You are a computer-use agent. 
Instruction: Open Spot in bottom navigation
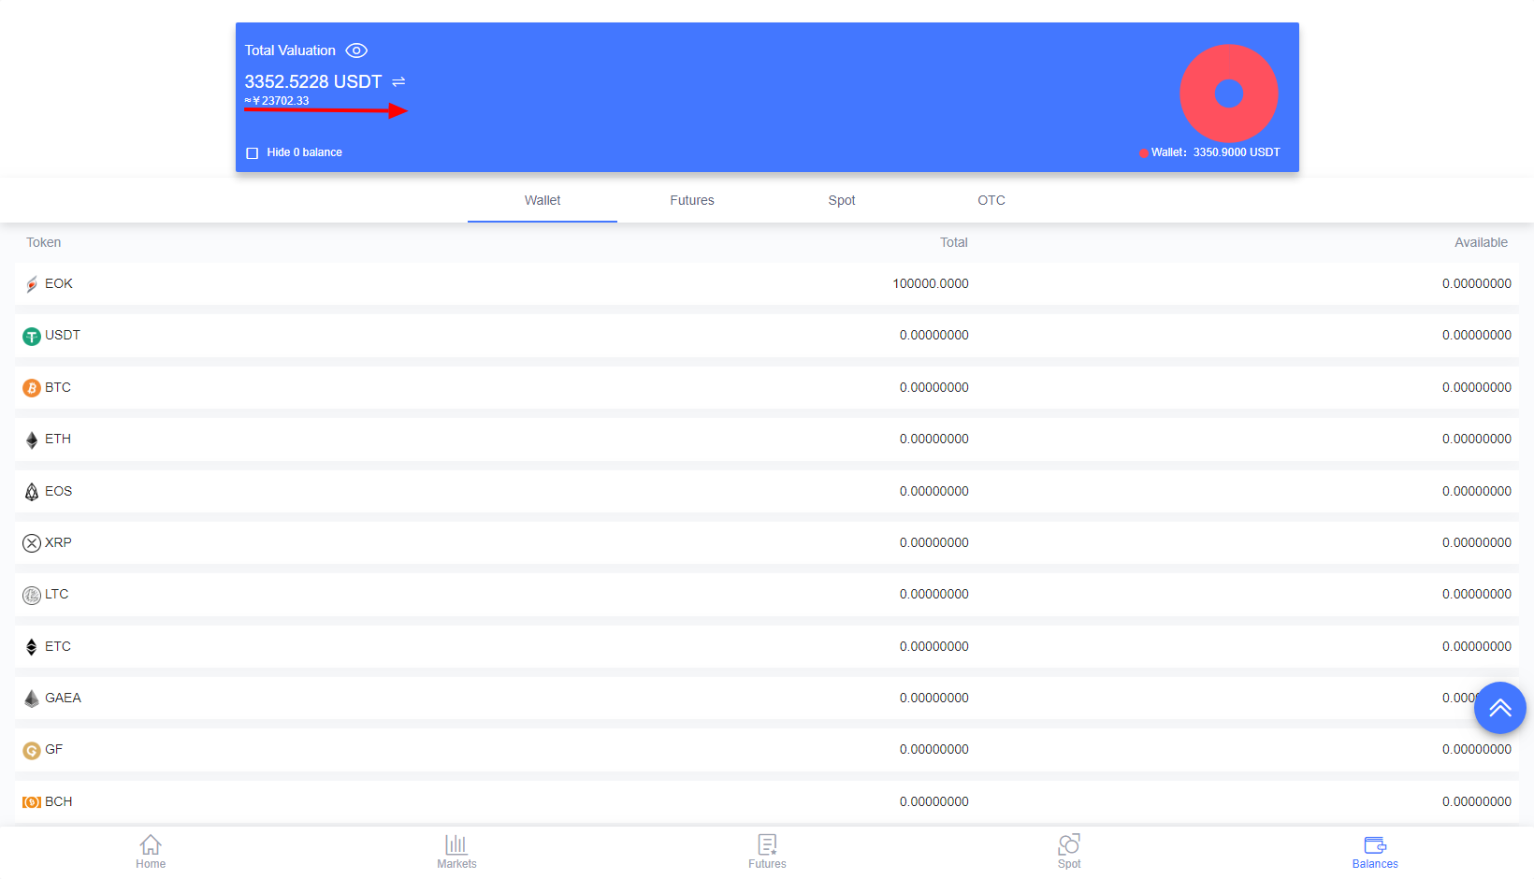click(1069, 852)
